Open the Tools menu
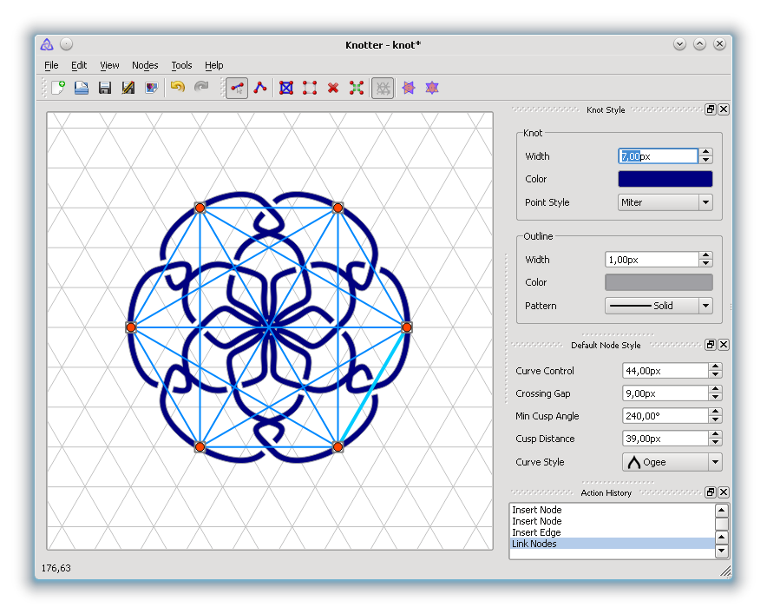 click(x=181, y=65)
